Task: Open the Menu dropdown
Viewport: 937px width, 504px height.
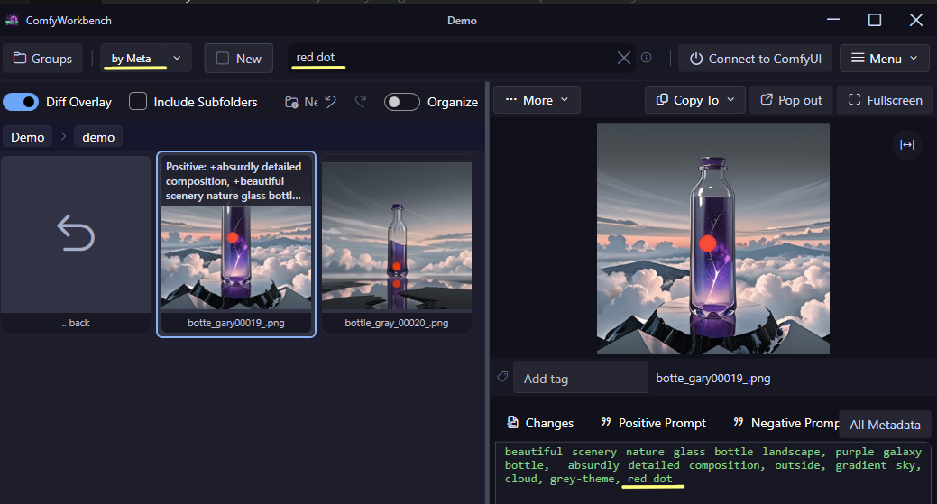Action: pyautogui.click(x=885, y=59)
